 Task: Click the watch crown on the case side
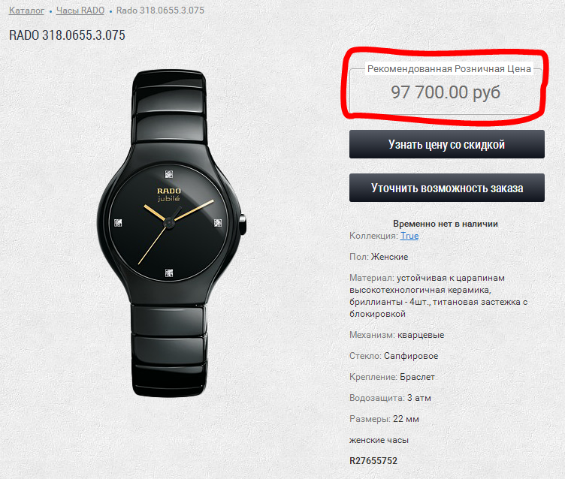pyautogui.click(x=243, y=224)
